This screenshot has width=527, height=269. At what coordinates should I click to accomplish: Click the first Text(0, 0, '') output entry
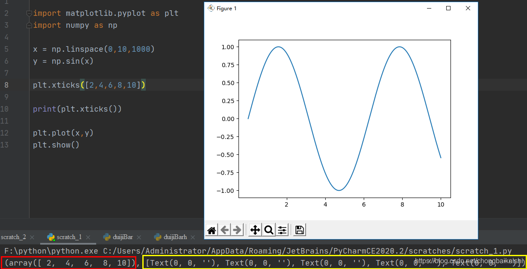[183, 263]
